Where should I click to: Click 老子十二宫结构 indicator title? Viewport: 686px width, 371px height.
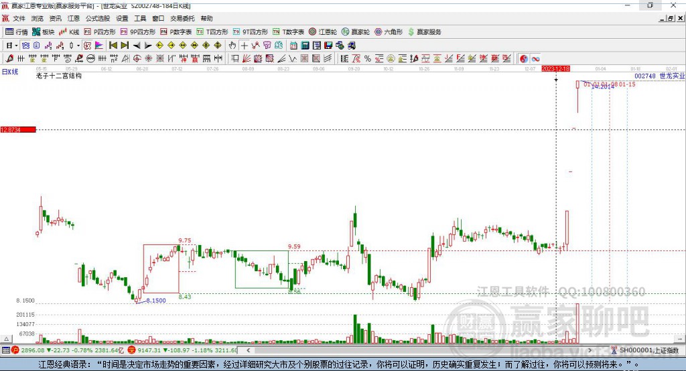[59, 76]
